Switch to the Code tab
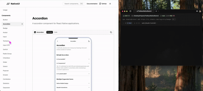Screen dimensions: 203x91 click(56, 32)
